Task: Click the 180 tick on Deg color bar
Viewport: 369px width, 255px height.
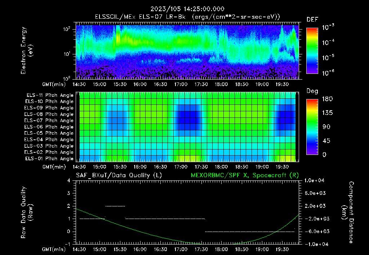Action: pos(327,99)
